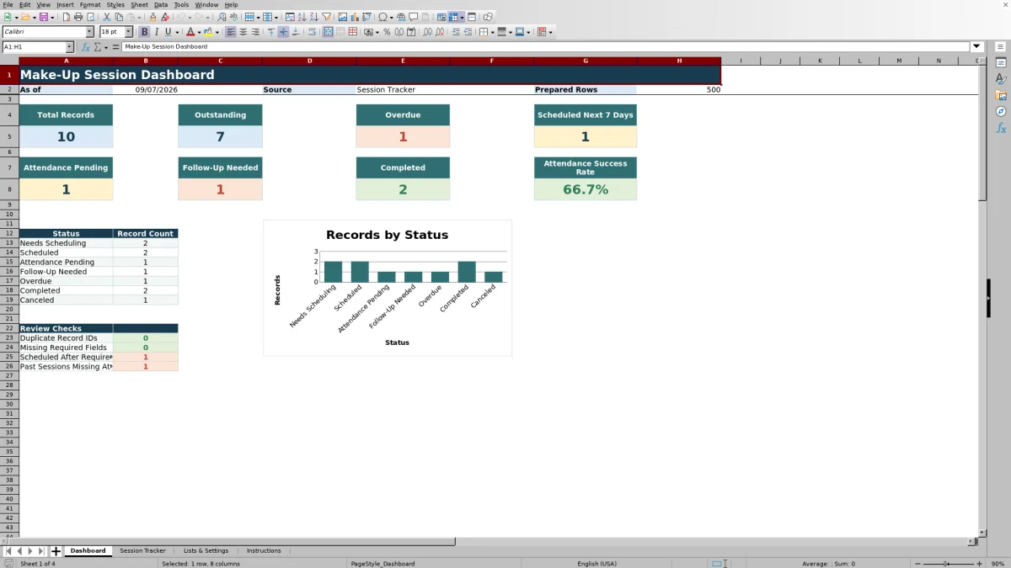1011x568 pixels.
Task: Select the Attendance Success Rate 66.7% cell
Action: coord(586,189)
